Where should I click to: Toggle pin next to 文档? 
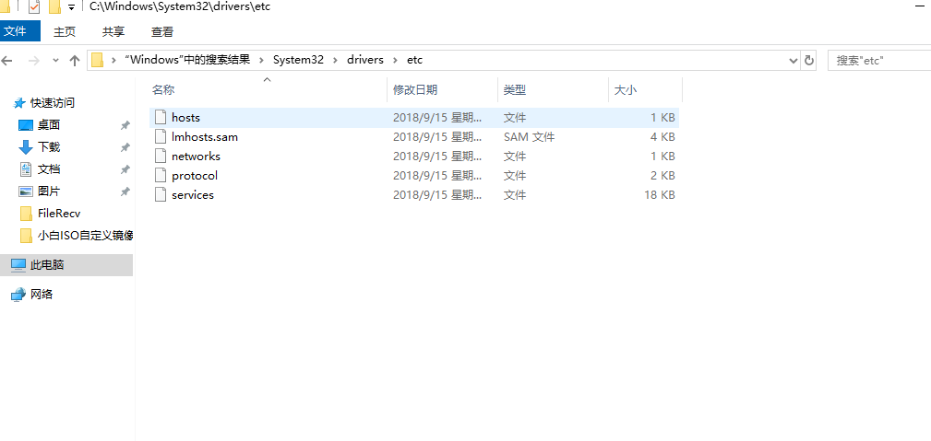point(125,169)
